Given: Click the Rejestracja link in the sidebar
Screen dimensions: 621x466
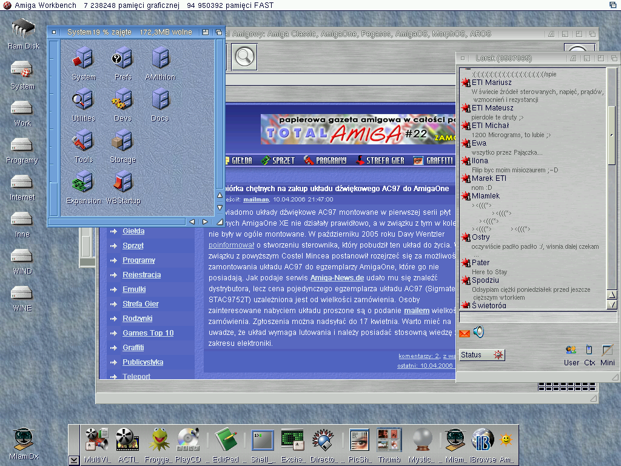Looking at the screenshot, I should coord(142,275).
